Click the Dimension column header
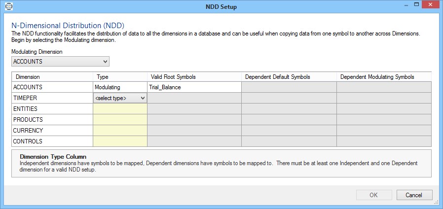 pyautogui.click(x=52, y=77)
